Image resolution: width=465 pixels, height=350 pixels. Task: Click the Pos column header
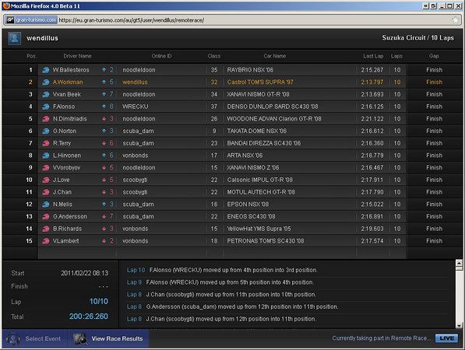tap(31, 56)
